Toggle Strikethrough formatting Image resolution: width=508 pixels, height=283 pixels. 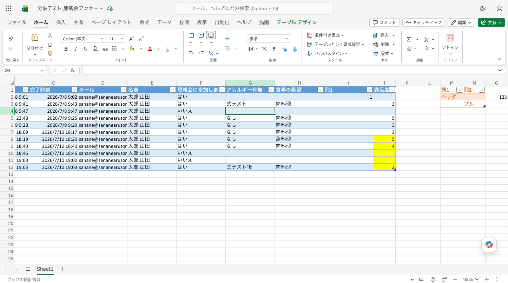tap(105, 49)
